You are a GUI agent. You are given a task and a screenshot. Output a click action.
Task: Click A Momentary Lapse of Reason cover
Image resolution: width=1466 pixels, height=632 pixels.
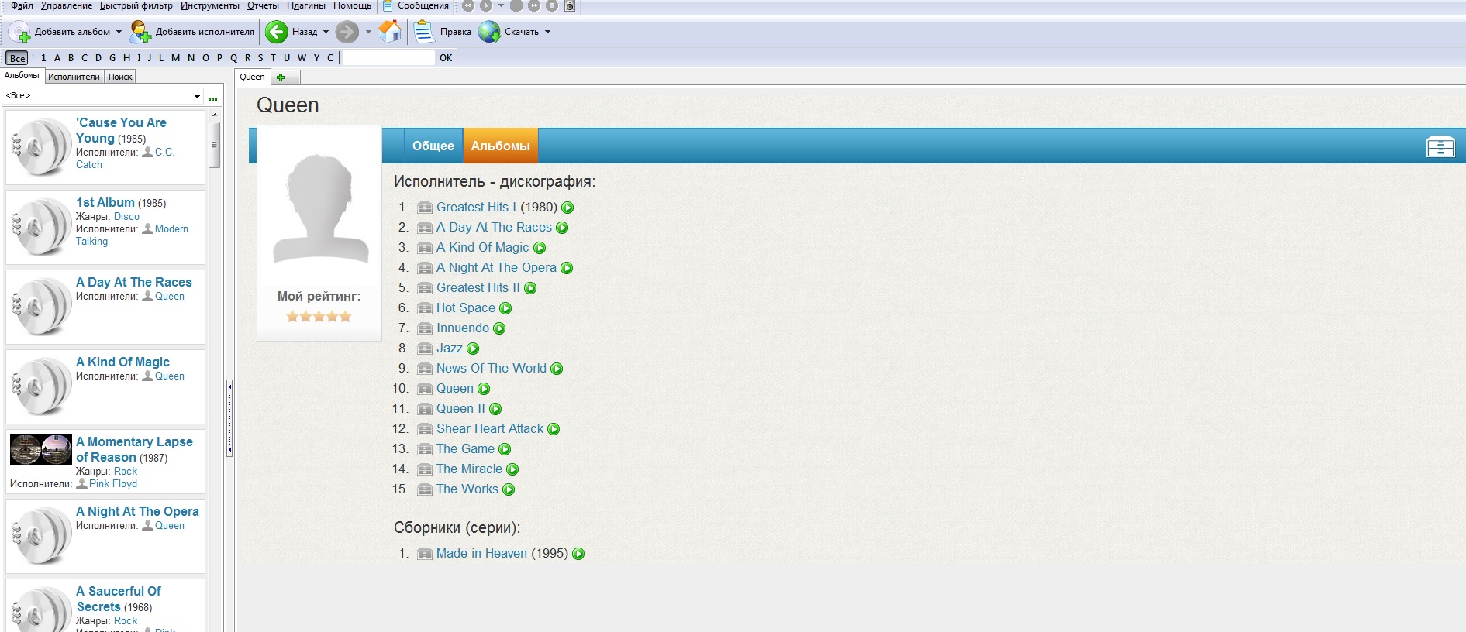tap(41, 449)
